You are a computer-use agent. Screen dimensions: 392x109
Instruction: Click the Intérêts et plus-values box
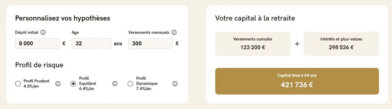[x=341, y=44]
